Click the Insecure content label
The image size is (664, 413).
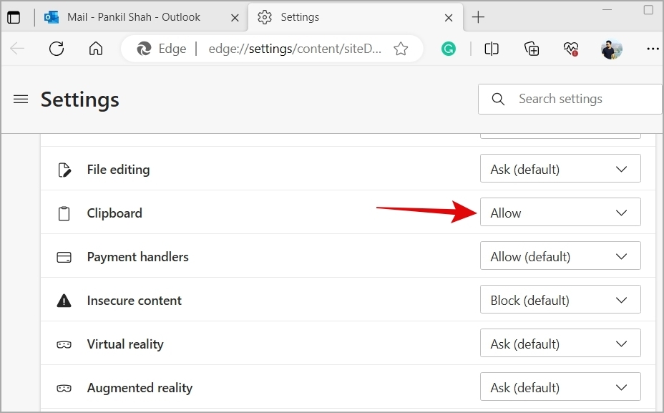coord(135,301)
